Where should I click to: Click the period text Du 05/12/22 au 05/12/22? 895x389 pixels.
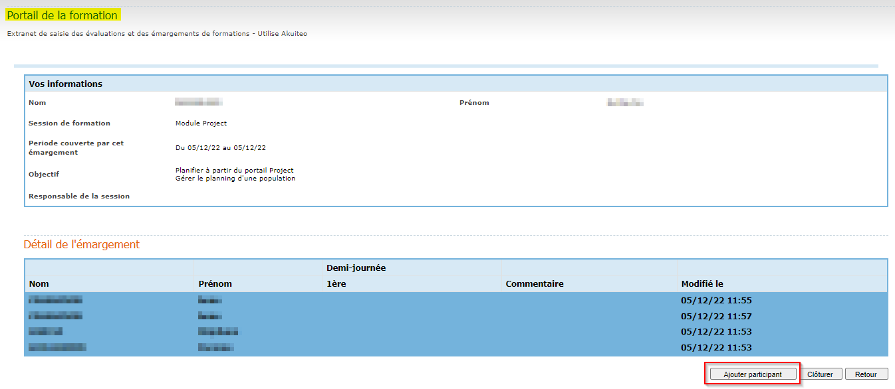225,148
